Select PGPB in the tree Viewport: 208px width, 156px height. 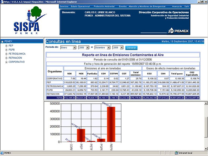(x=12, y=50)
